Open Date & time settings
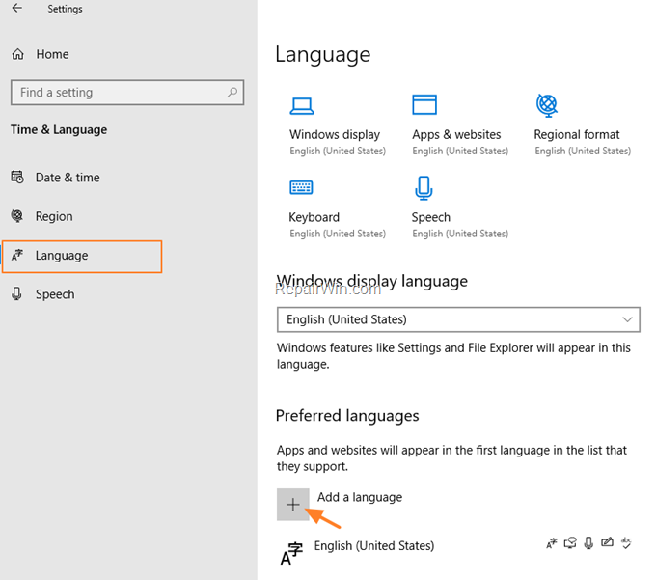Viewport: 656px width, 580px height. 68,178
